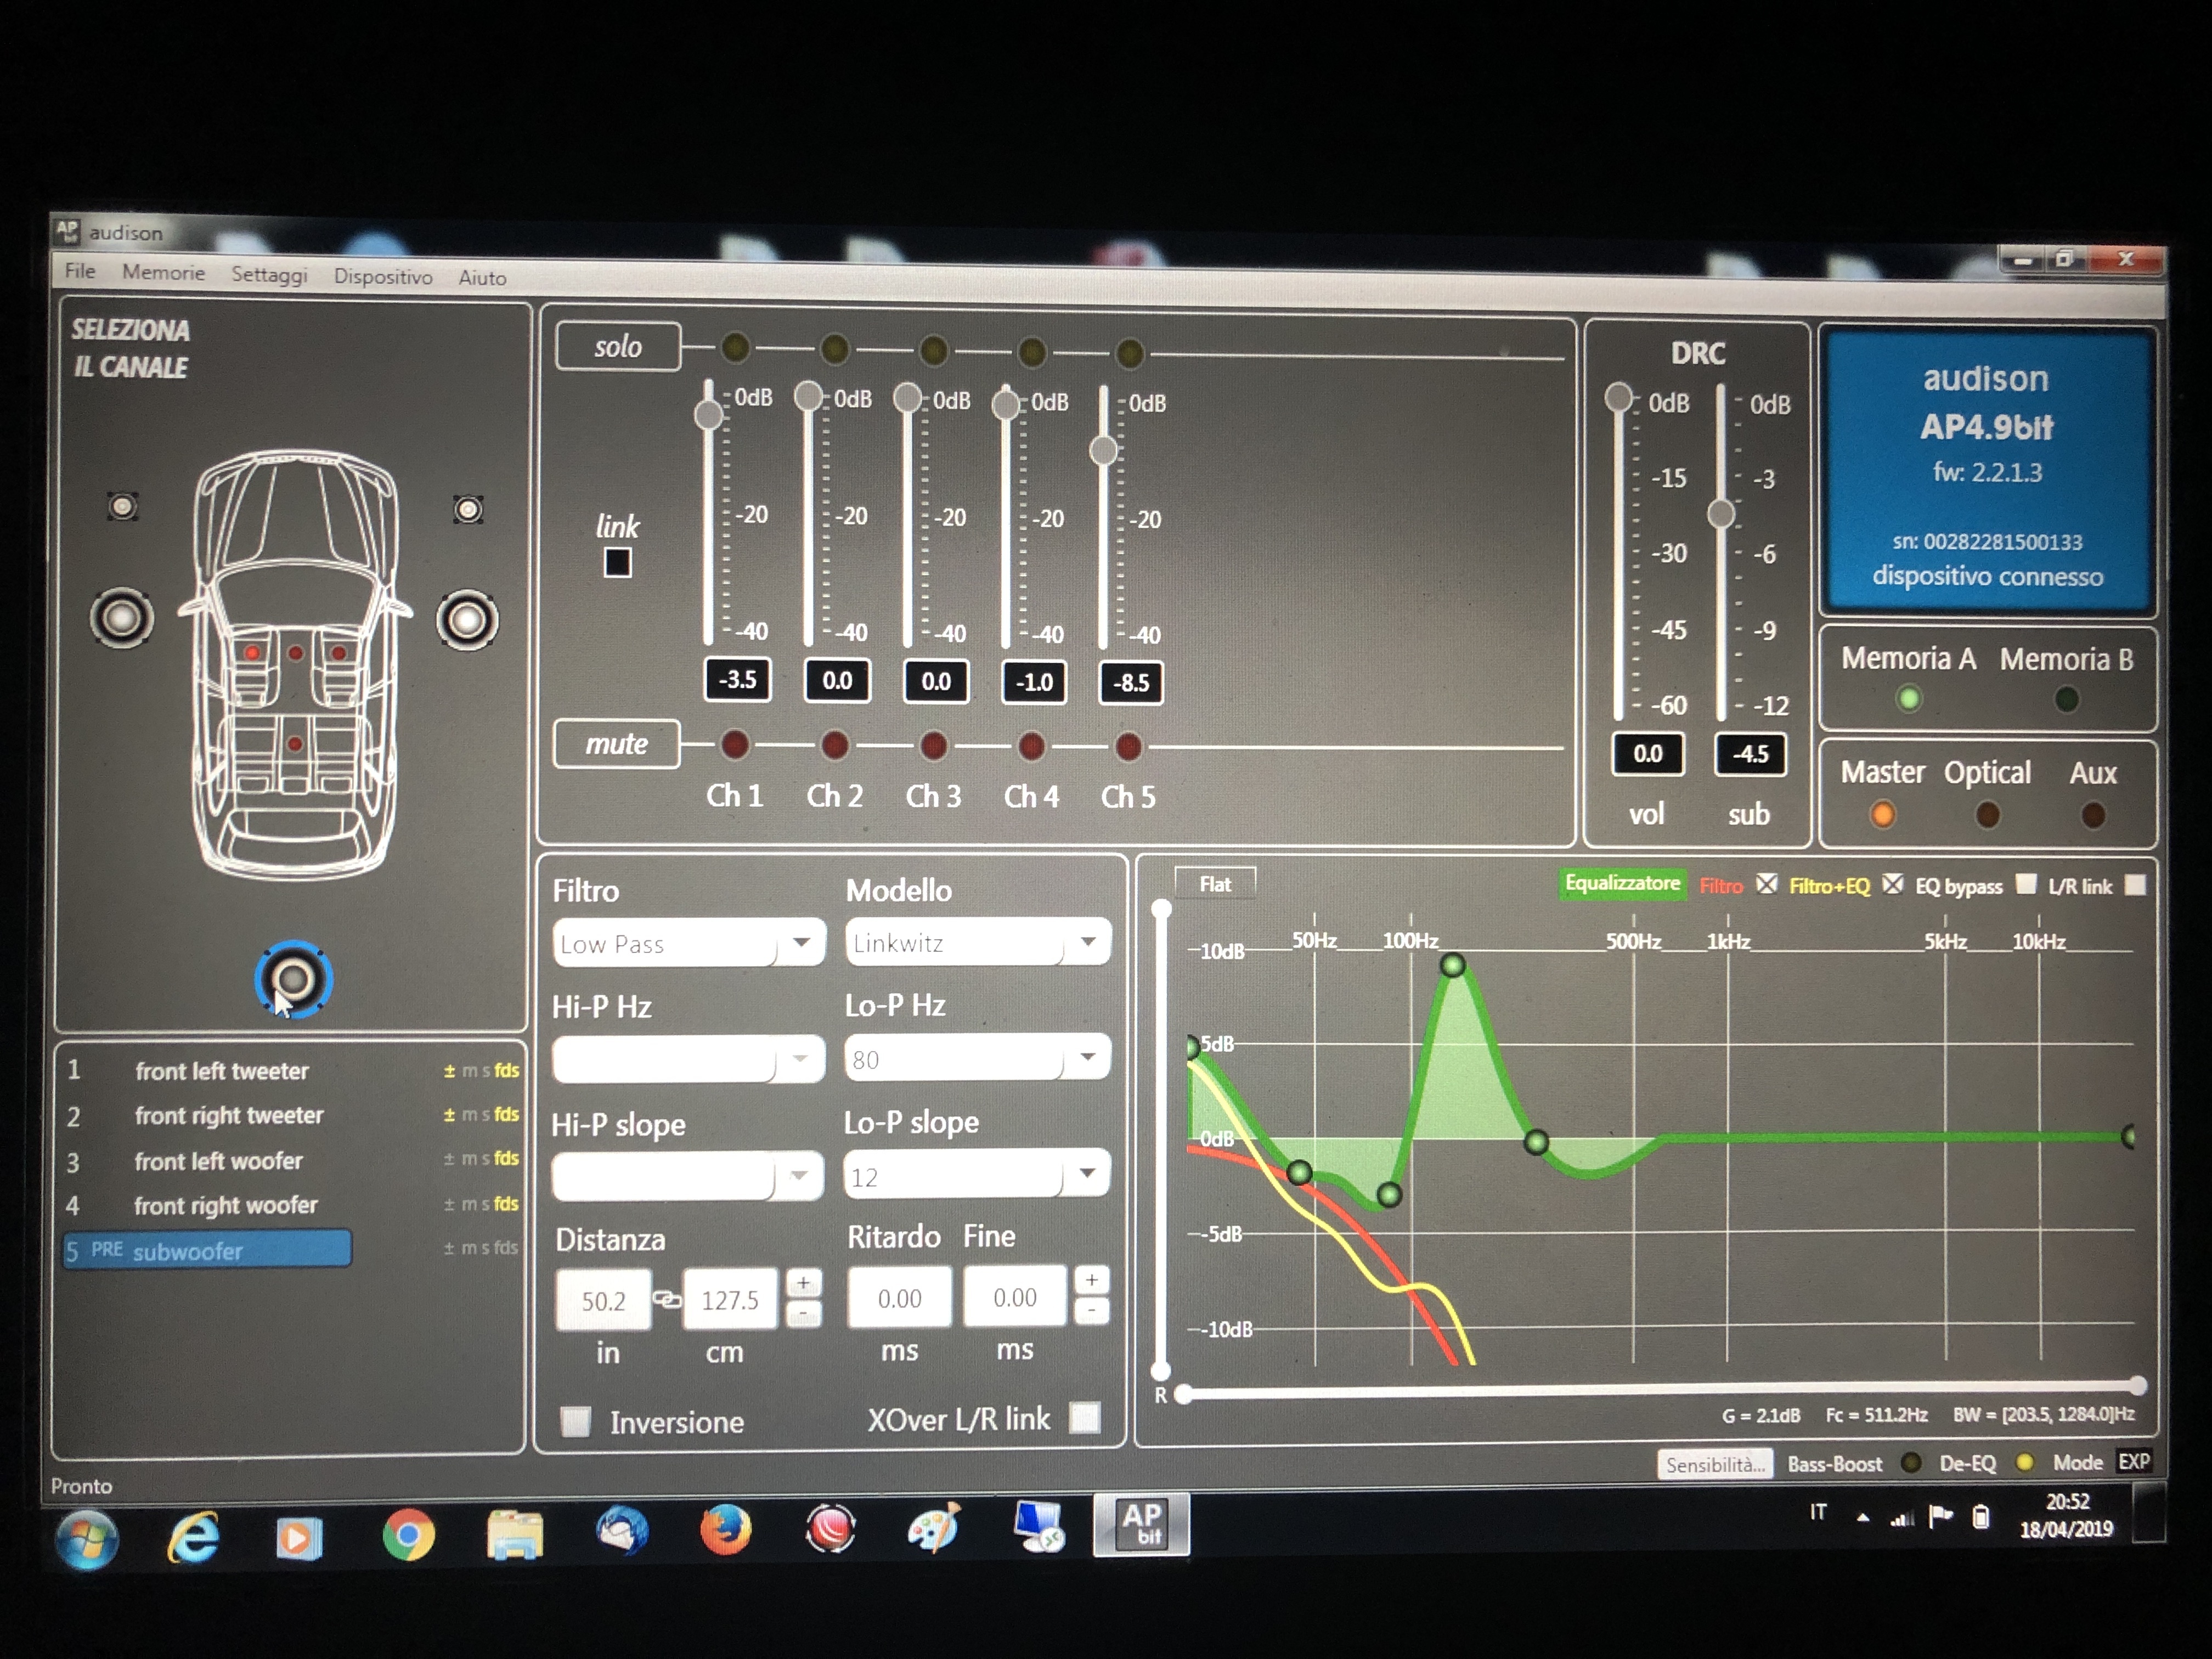Image resolution: width=2212 pixels, height=1659 pixels.
Task: Toggle solo indicator for Ch 5
Action: (1129, 353)
